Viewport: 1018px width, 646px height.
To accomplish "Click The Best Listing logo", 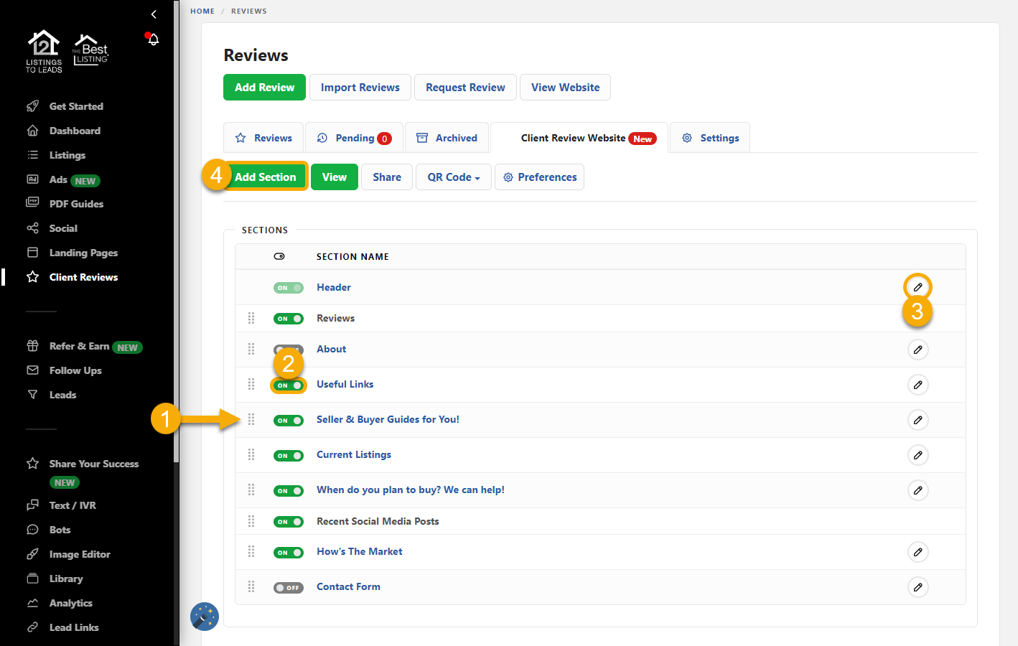I will point(91,50).
